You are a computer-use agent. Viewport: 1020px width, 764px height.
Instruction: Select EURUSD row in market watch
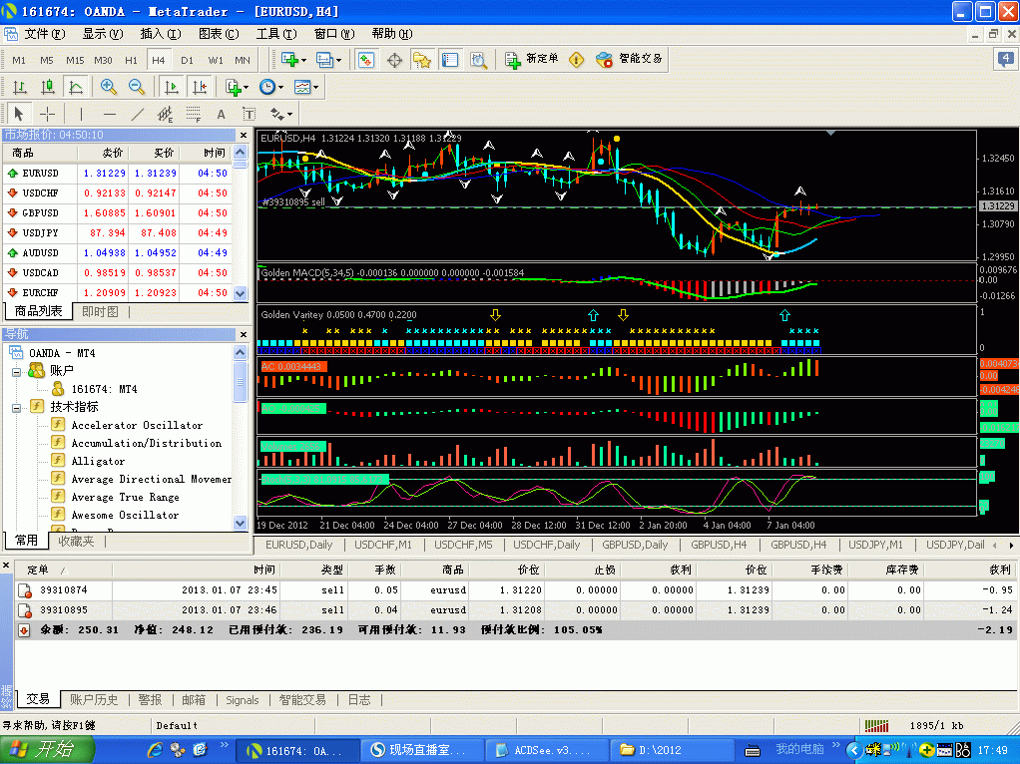pyautogui.click(x=42, y=173)
